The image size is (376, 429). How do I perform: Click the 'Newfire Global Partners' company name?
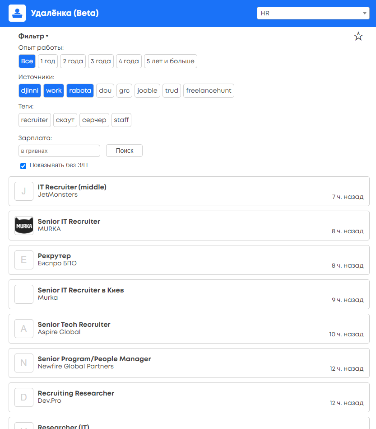[76, 366]
